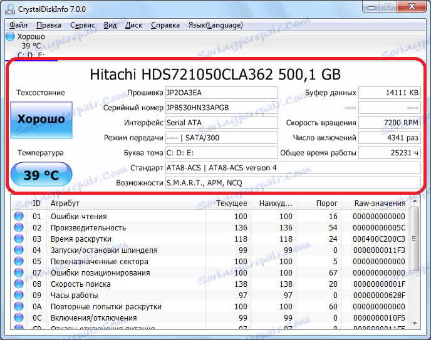
Task: Click the CrystalDiskInfo app icon in title bar
Action: [10, 9]
